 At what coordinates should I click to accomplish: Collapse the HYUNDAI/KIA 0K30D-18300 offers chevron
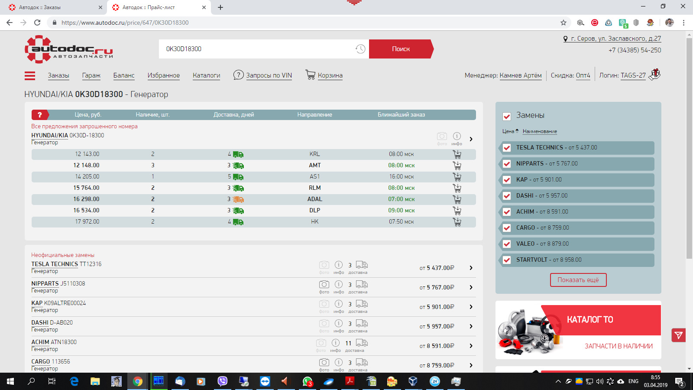coord(471,139)
